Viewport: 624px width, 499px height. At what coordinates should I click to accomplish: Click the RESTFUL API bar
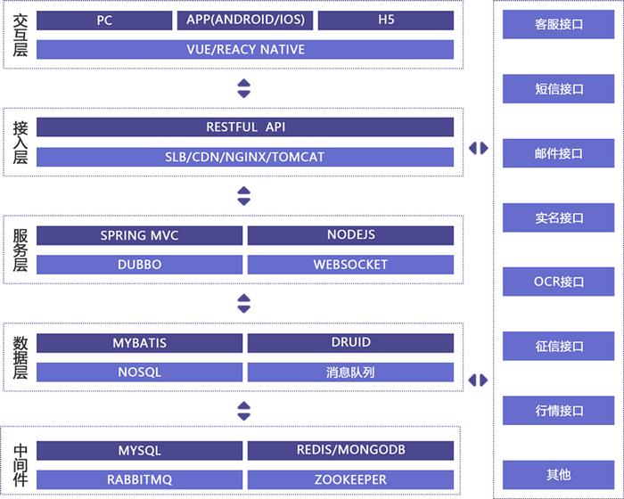click(x=245, y=127)
